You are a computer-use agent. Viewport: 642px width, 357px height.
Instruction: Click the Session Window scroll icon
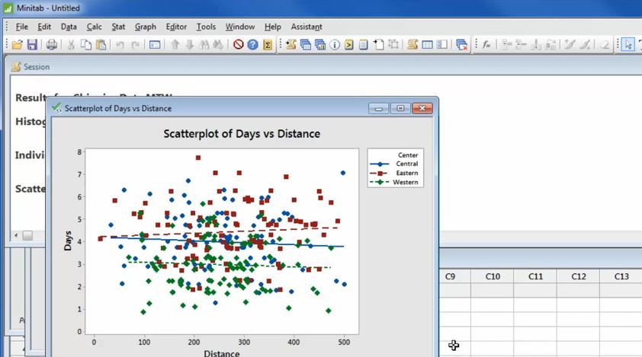click(x=412, y=44)
